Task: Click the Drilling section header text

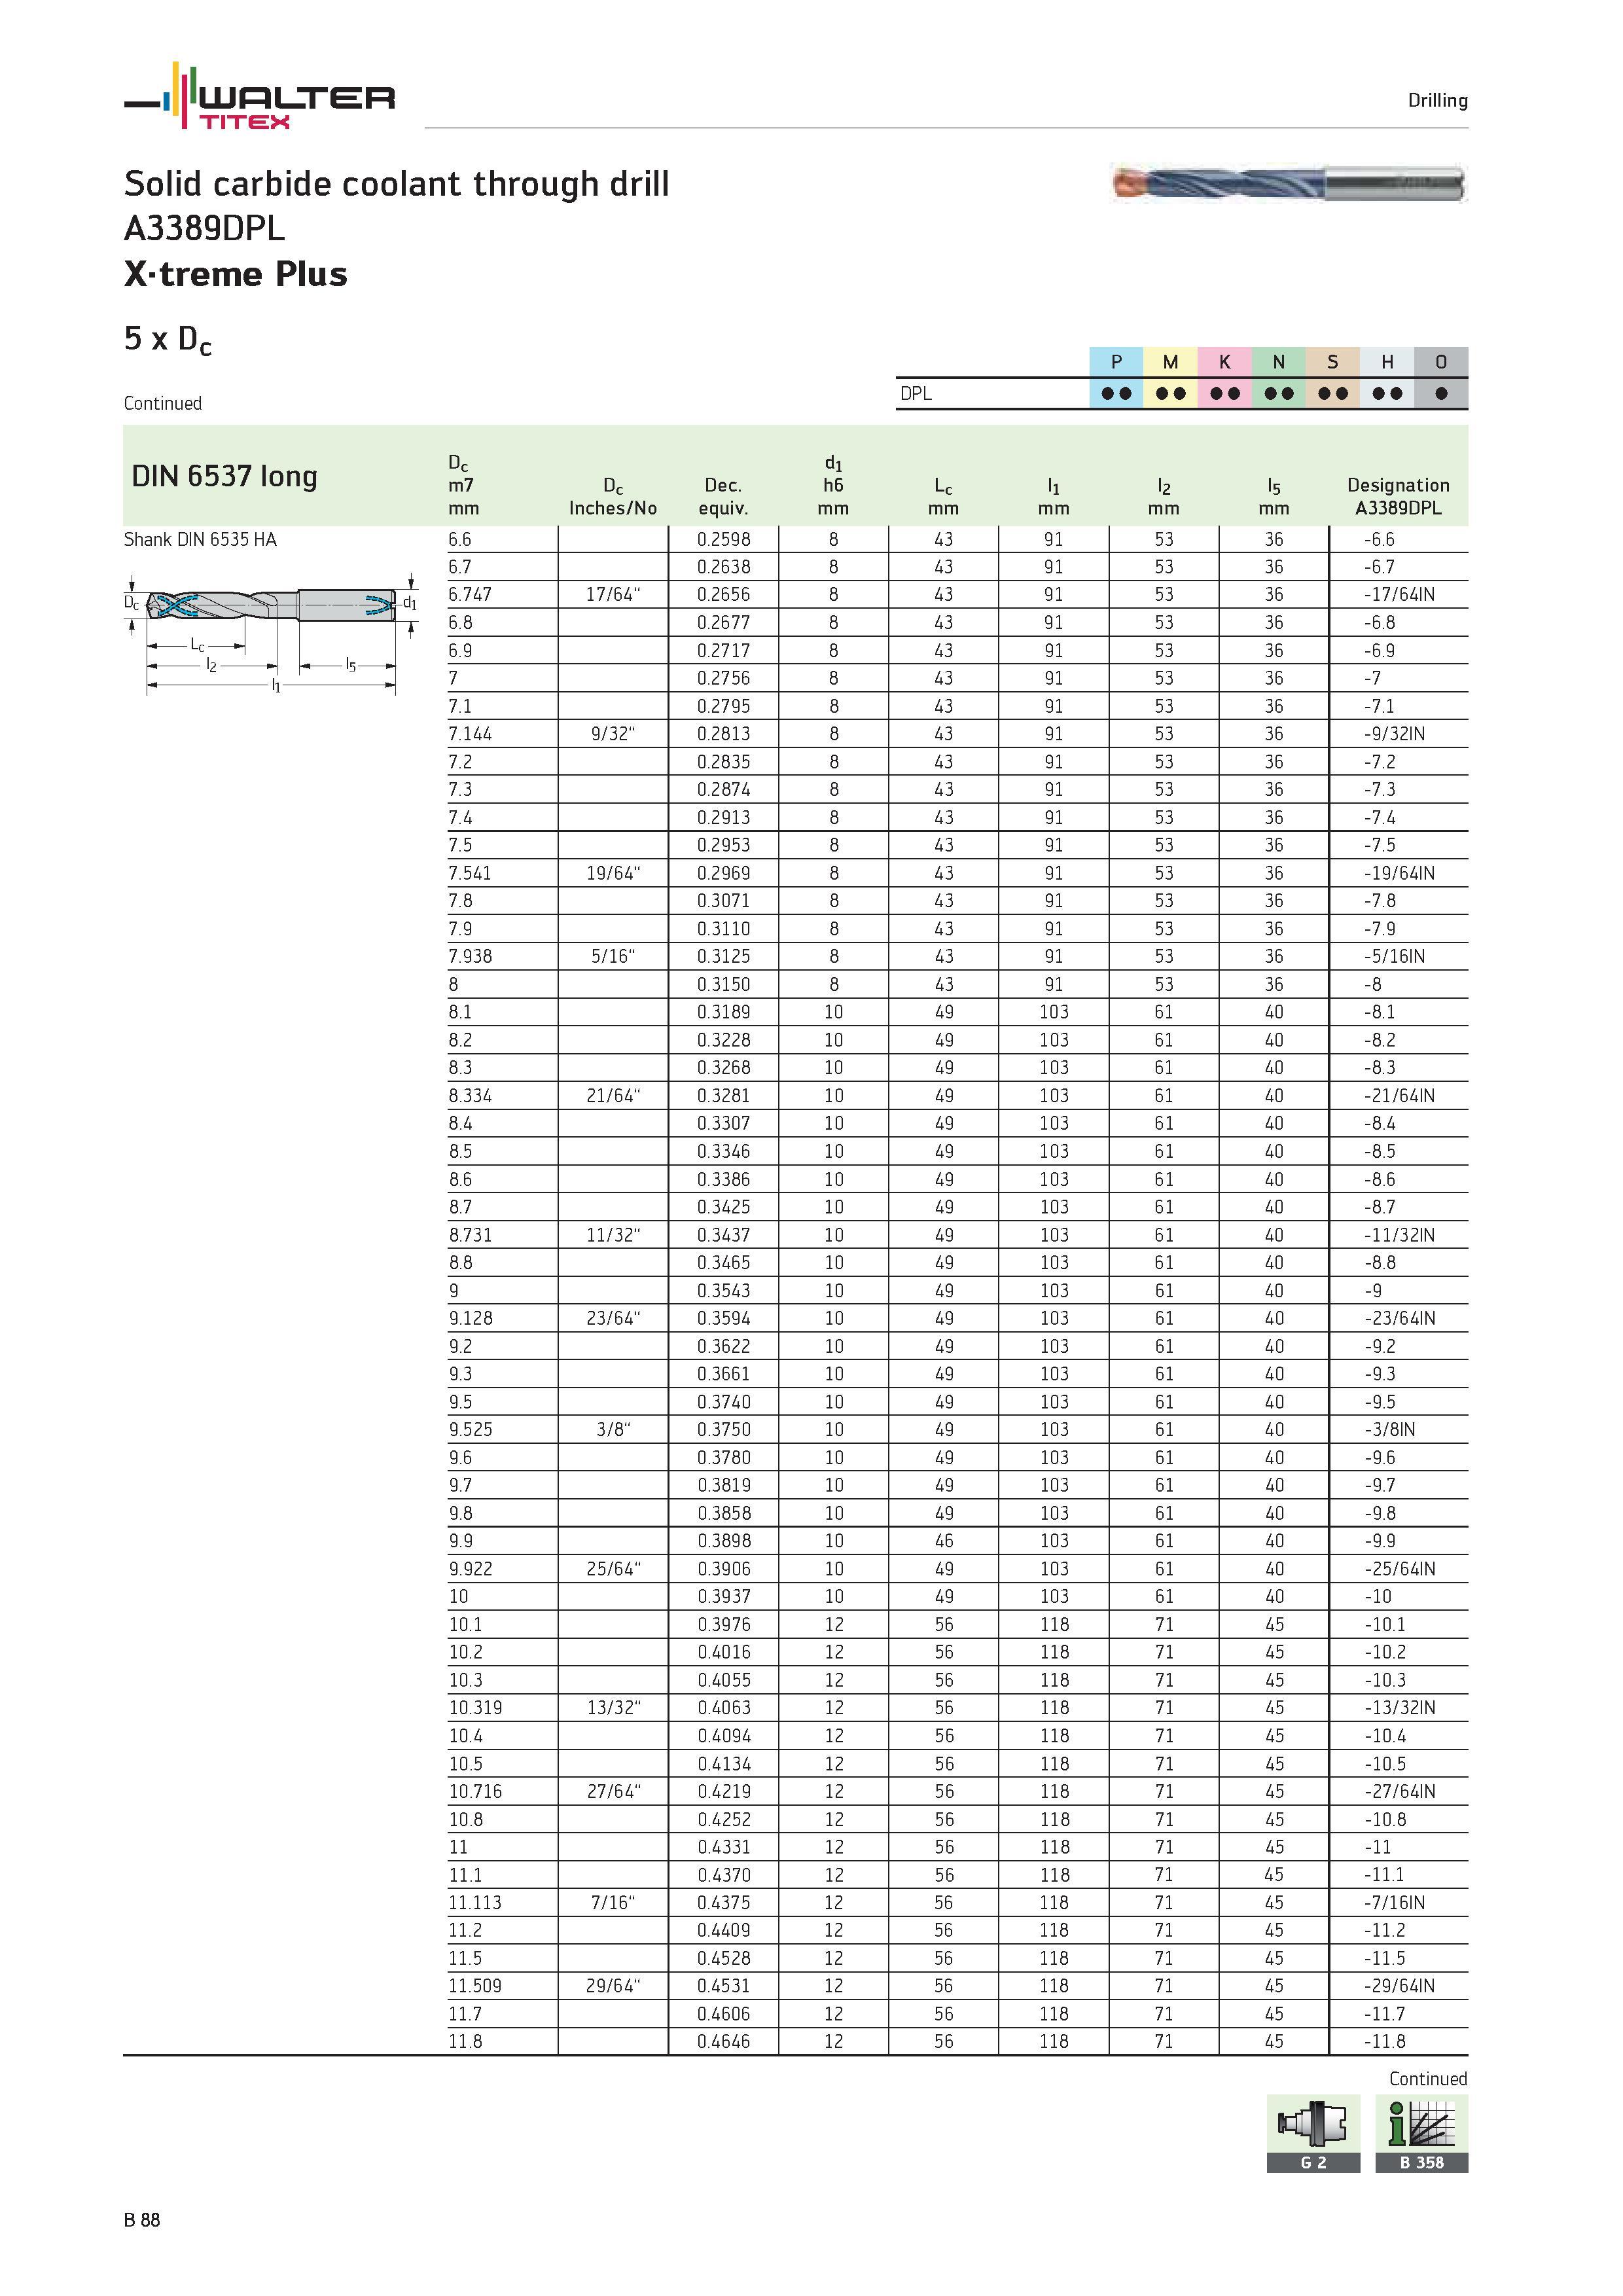Action: click(1438, 100)
